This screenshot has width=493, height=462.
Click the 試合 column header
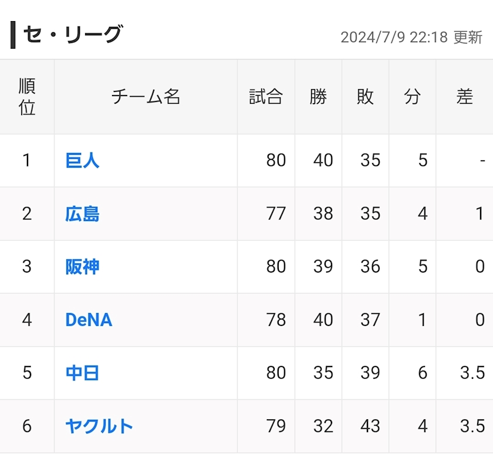tap(266, 97)
